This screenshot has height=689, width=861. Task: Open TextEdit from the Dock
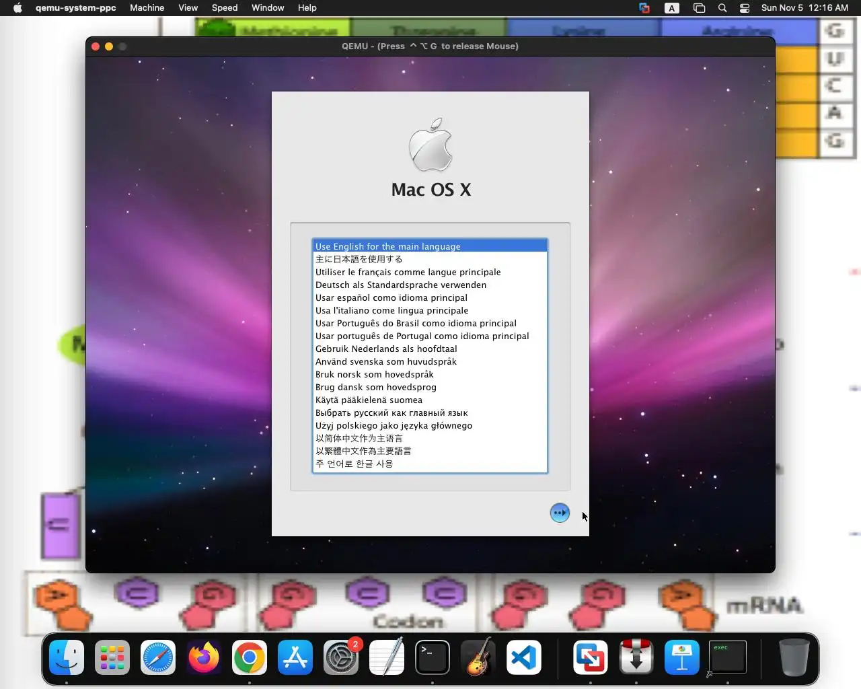[x=387, y=657]
